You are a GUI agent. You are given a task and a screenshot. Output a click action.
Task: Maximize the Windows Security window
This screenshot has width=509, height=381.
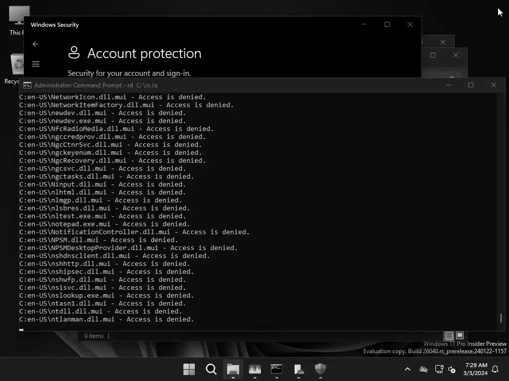pos(387,24)
